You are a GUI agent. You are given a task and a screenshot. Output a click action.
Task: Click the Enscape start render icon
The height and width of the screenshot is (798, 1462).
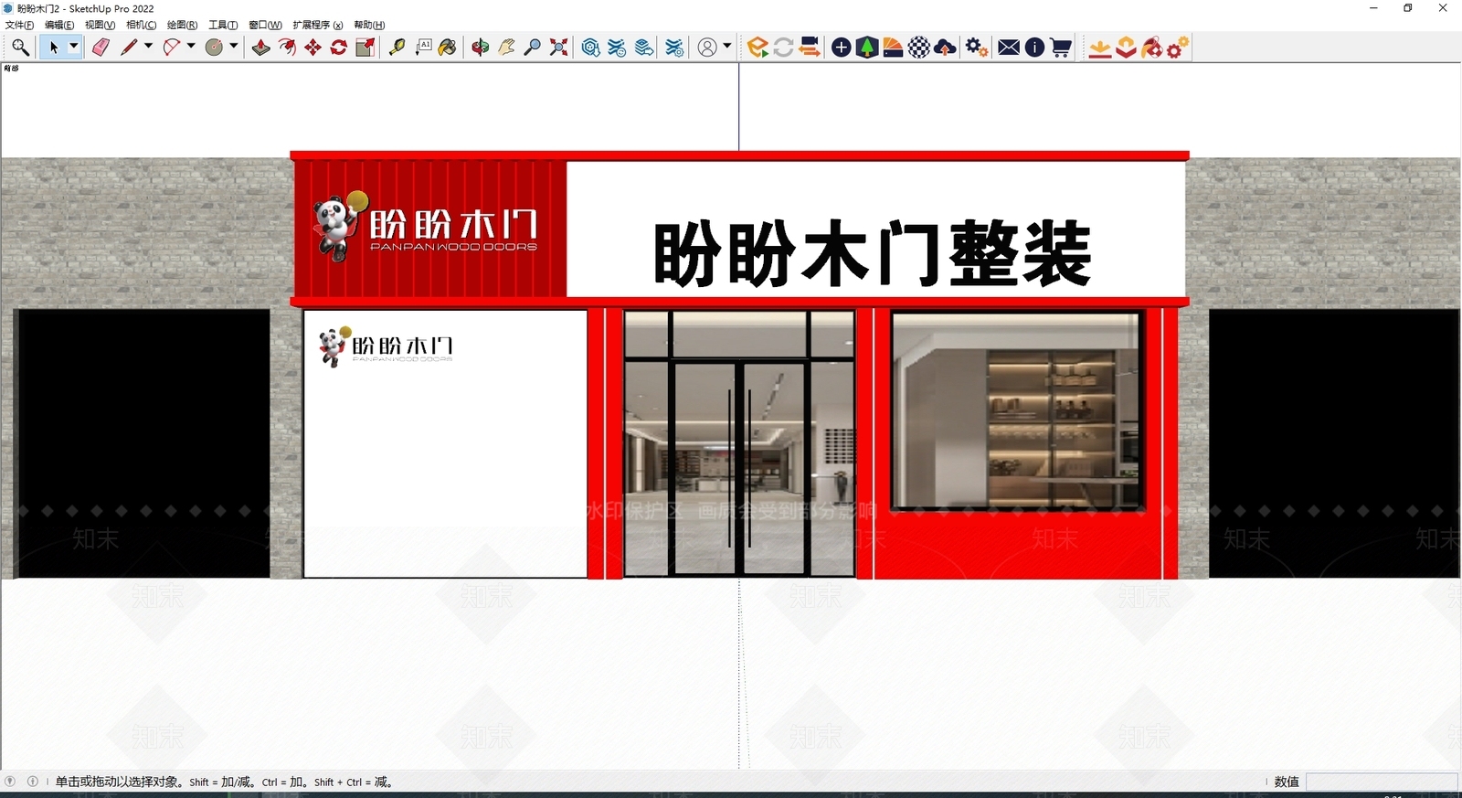pyautogui.click(x=757, y=48)
